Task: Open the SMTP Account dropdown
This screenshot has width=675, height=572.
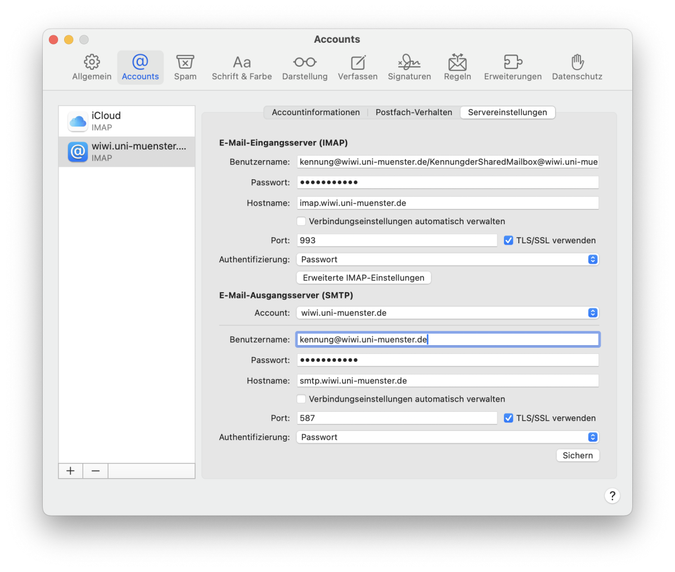Action: tap(447, 313)
